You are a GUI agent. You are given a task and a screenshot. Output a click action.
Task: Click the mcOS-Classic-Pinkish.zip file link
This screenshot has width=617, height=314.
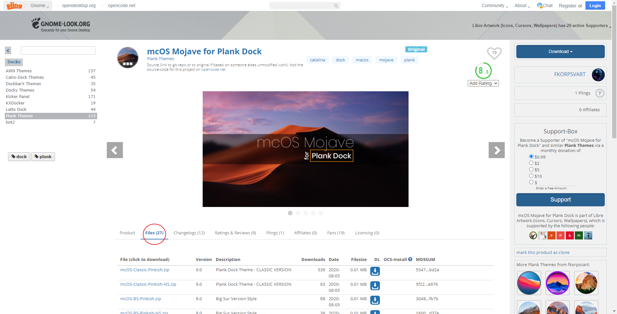click(145, 270)
